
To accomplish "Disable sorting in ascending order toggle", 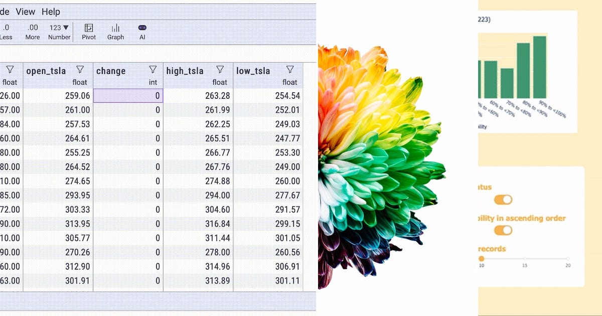I will (503, 230).
